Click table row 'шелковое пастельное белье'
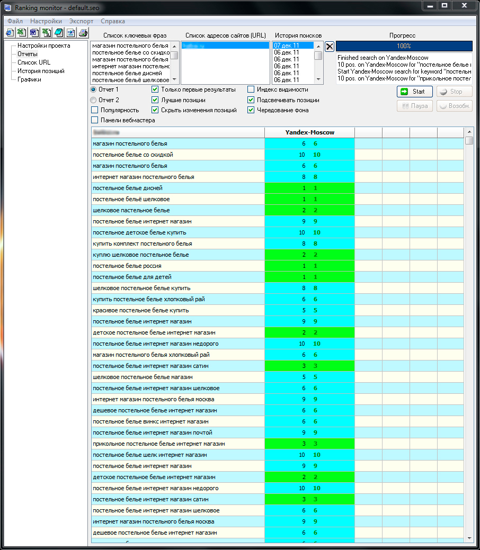 click(x=278, y=211)
